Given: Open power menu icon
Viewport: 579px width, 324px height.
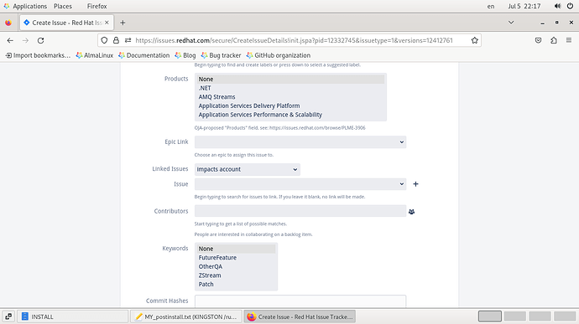Looking at the screenshot, I should tap(570, 6).
